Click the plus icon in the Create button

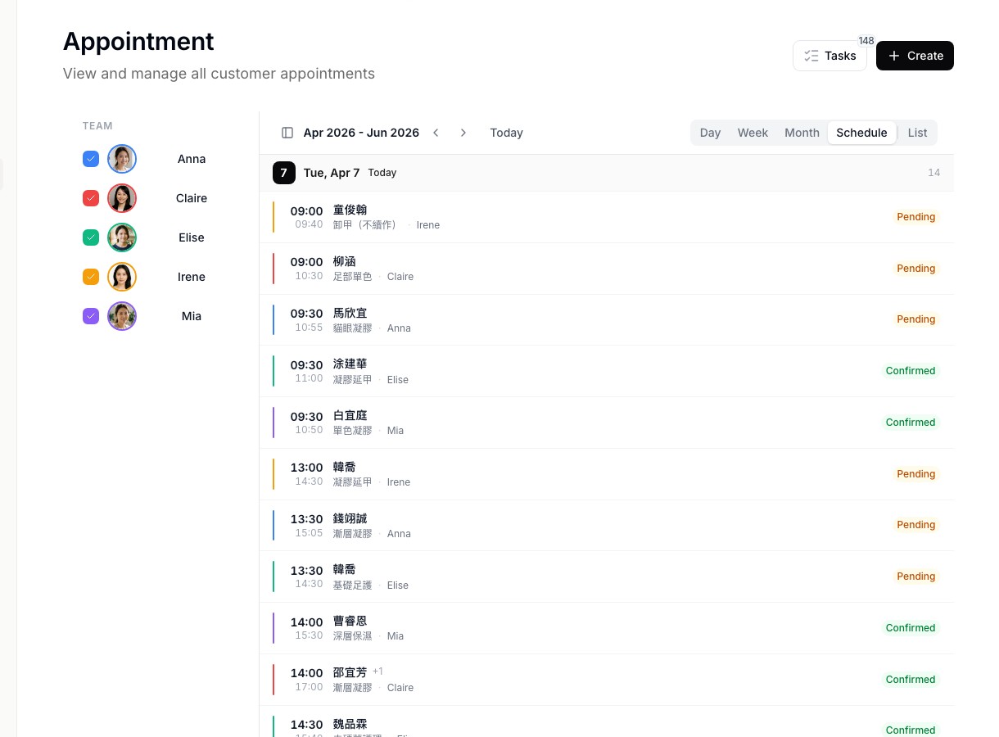click(x=894, y=56)
